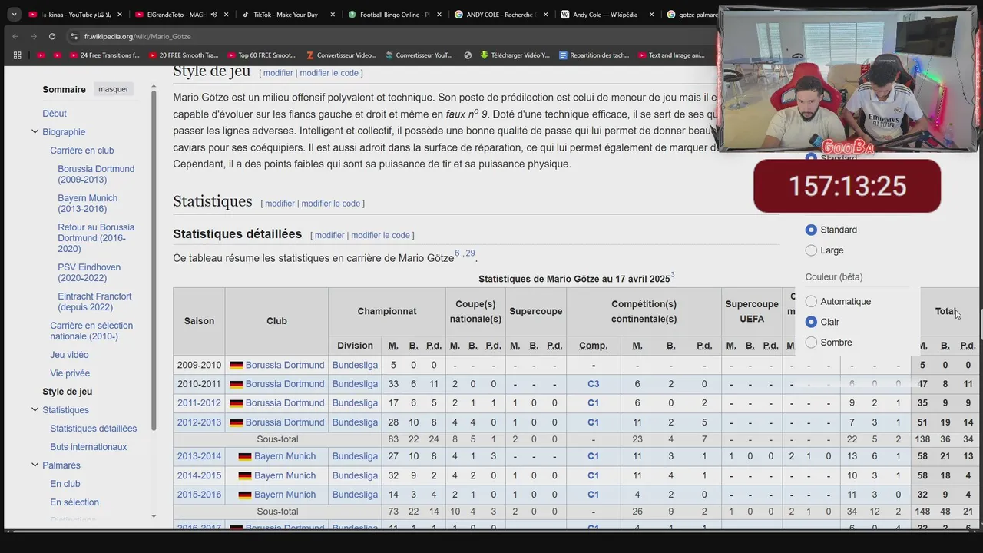Collapse the Biographie section in sidebar
Viewport: 983px width, 553px height.
click(x=35, y=132)
